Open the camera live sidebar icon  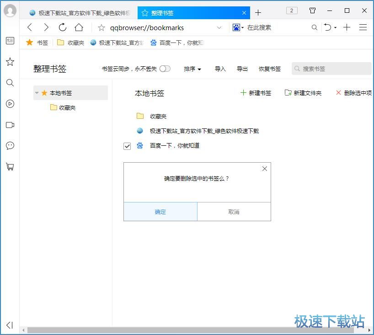point(10,125)
